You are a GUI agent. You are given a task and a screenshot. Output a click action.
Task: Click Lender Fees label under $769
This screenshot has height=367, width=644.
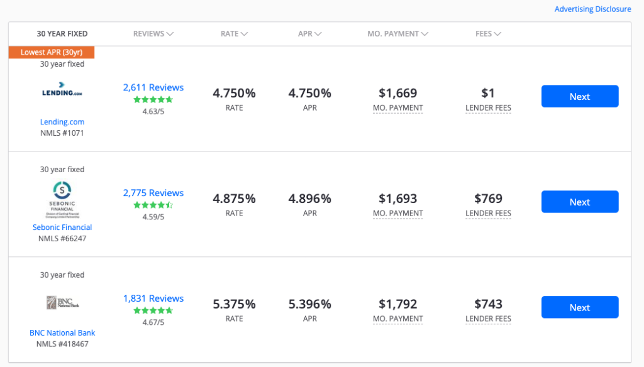488,214
